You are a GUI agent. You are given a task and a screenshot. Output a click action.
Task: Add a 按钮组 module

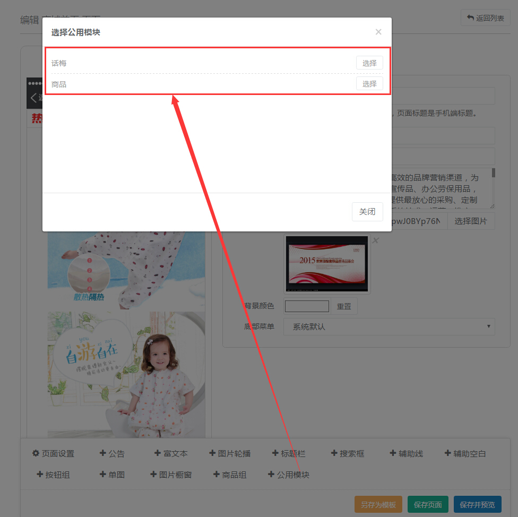pos(53,475)
